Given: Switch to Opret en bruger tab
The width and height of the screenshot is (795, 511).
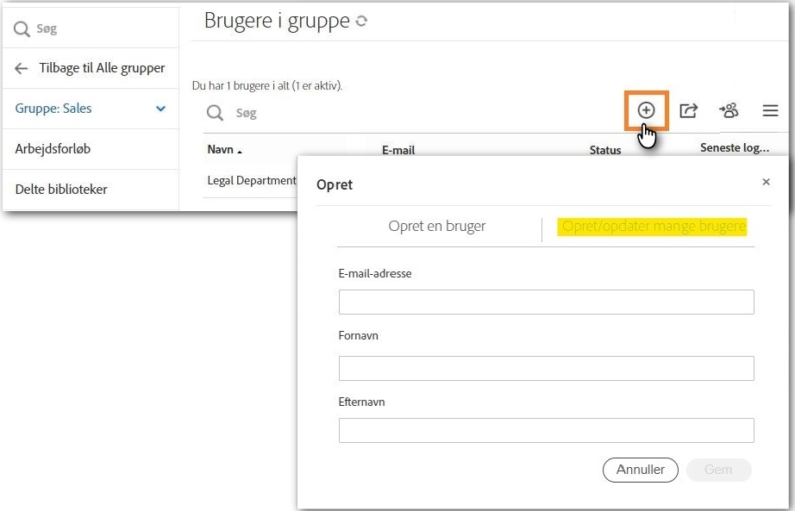Looking at the screenshot, I should point(437,227).
